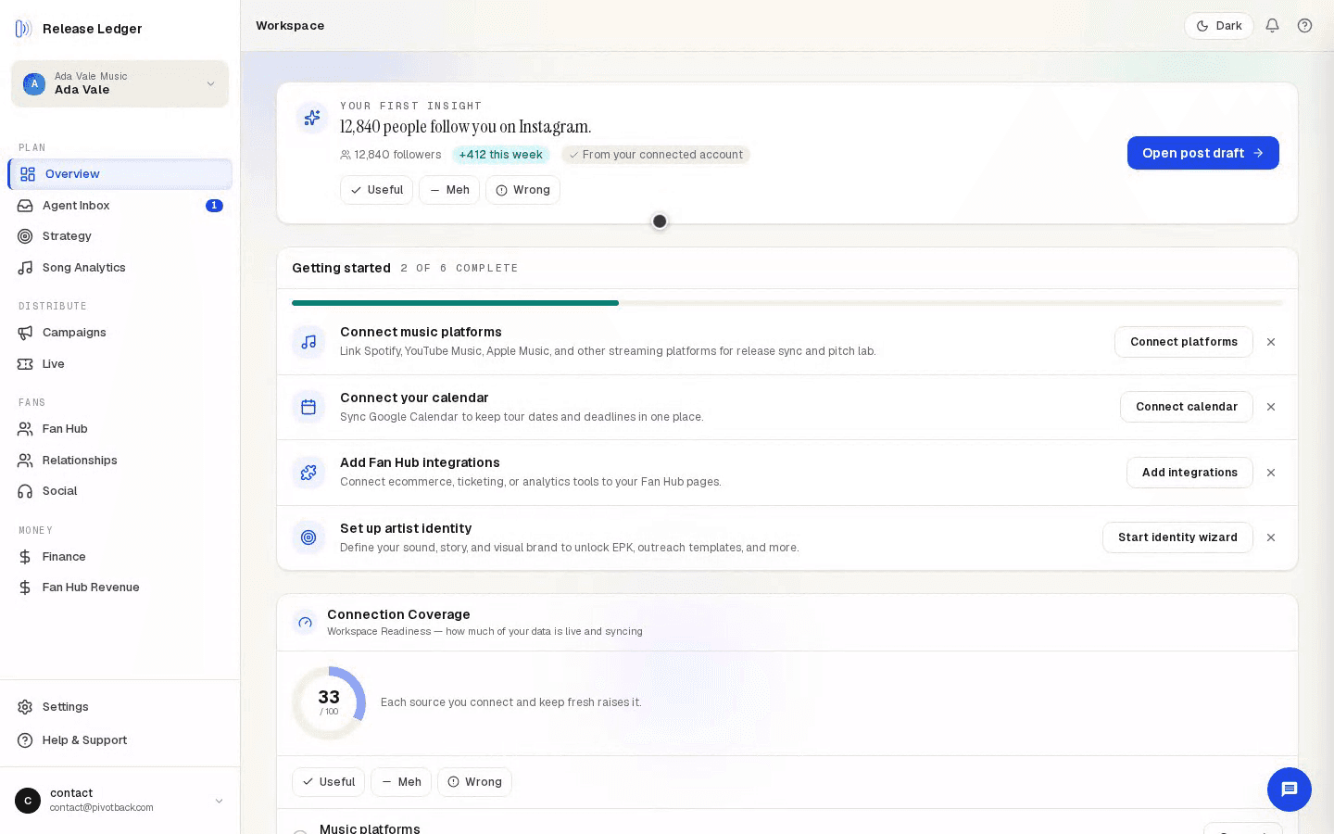Click Open post draft button
1334x834 pixels.
1202,153
